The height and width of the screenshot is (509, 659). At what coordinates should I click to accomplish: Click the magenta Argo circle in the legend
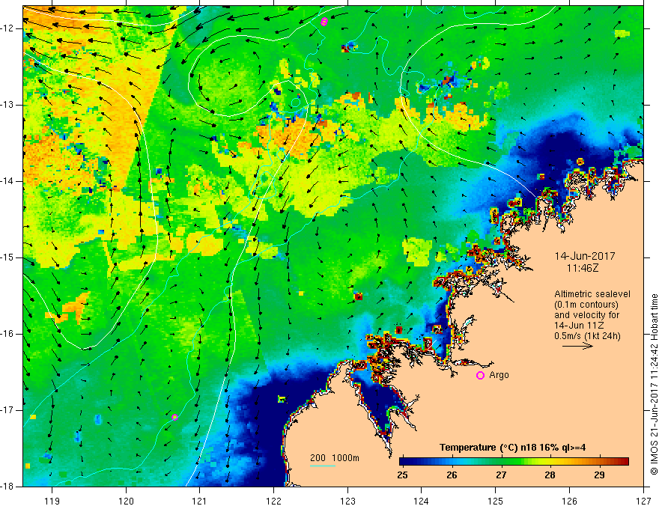point(480,376)
